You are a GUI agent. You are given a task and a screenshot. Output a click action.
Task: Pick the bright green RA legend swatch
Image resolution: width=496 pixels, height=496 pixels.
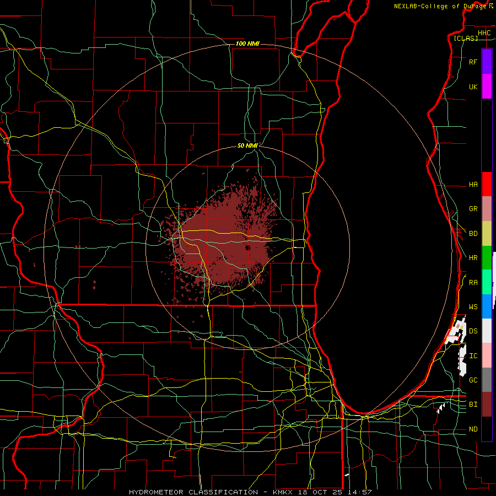point(487,282)
